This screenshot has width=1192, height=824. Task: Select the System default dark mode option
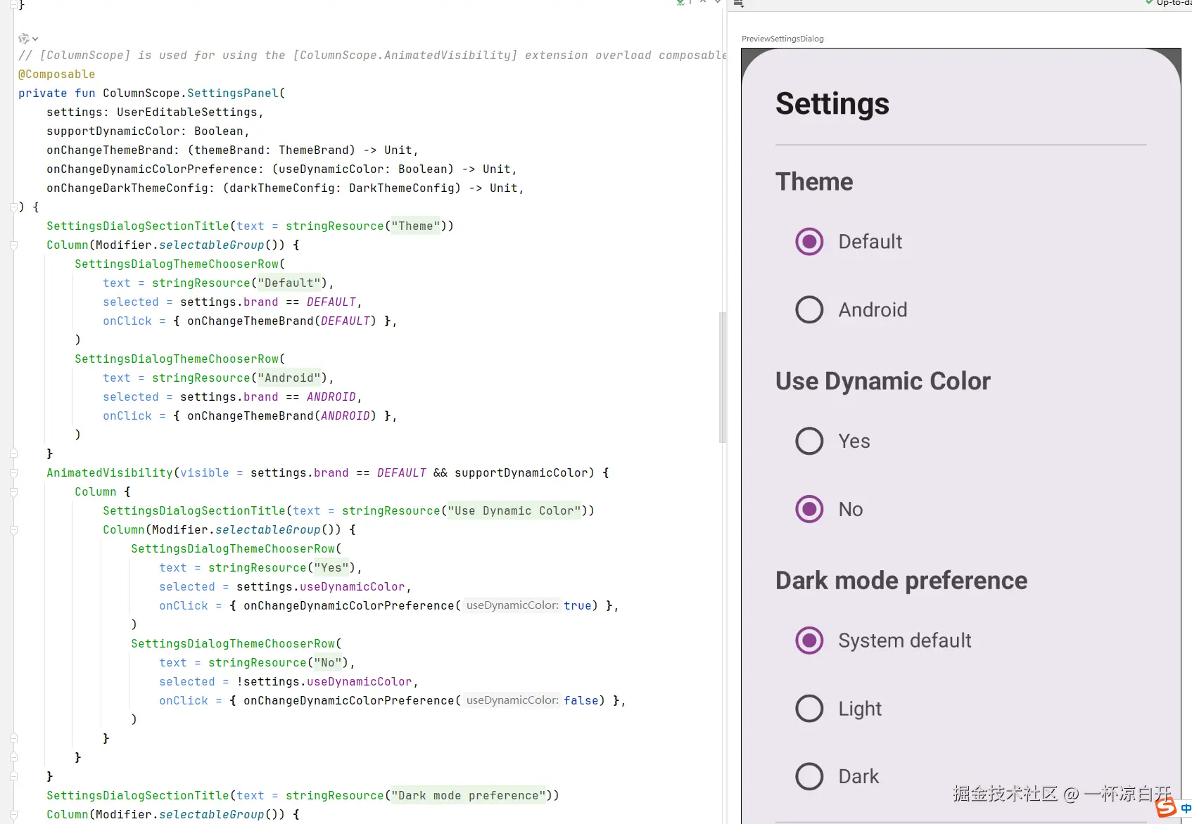point(809,641)
